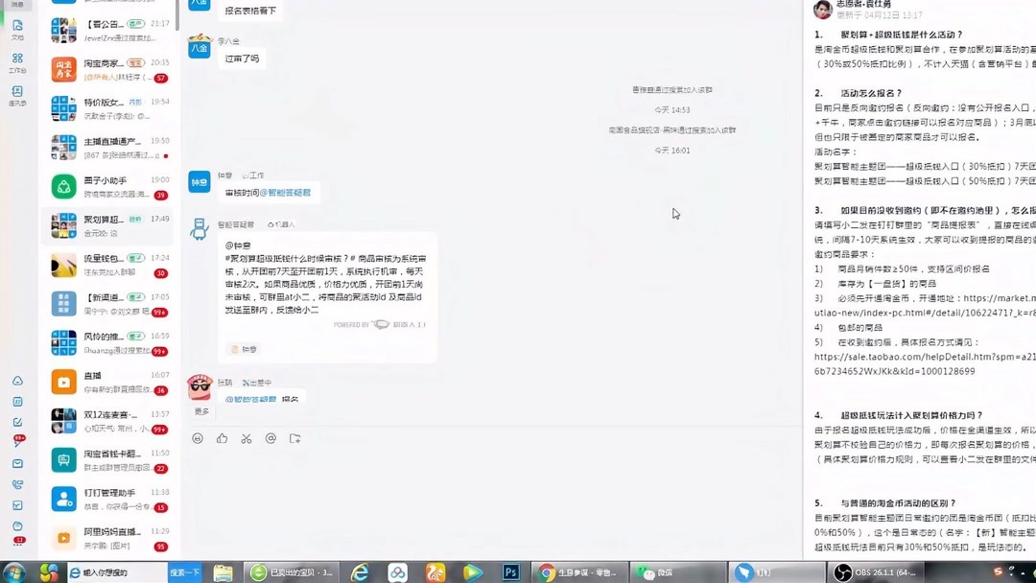This screenshot has height=583, width=1036.
Task: Open the emoji picker in the chat toolbar
Action: (x=199, y=437)
